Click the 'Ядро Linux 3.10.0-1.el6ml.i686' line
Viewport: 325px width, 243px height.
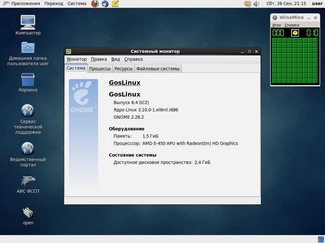pos(146,110)
